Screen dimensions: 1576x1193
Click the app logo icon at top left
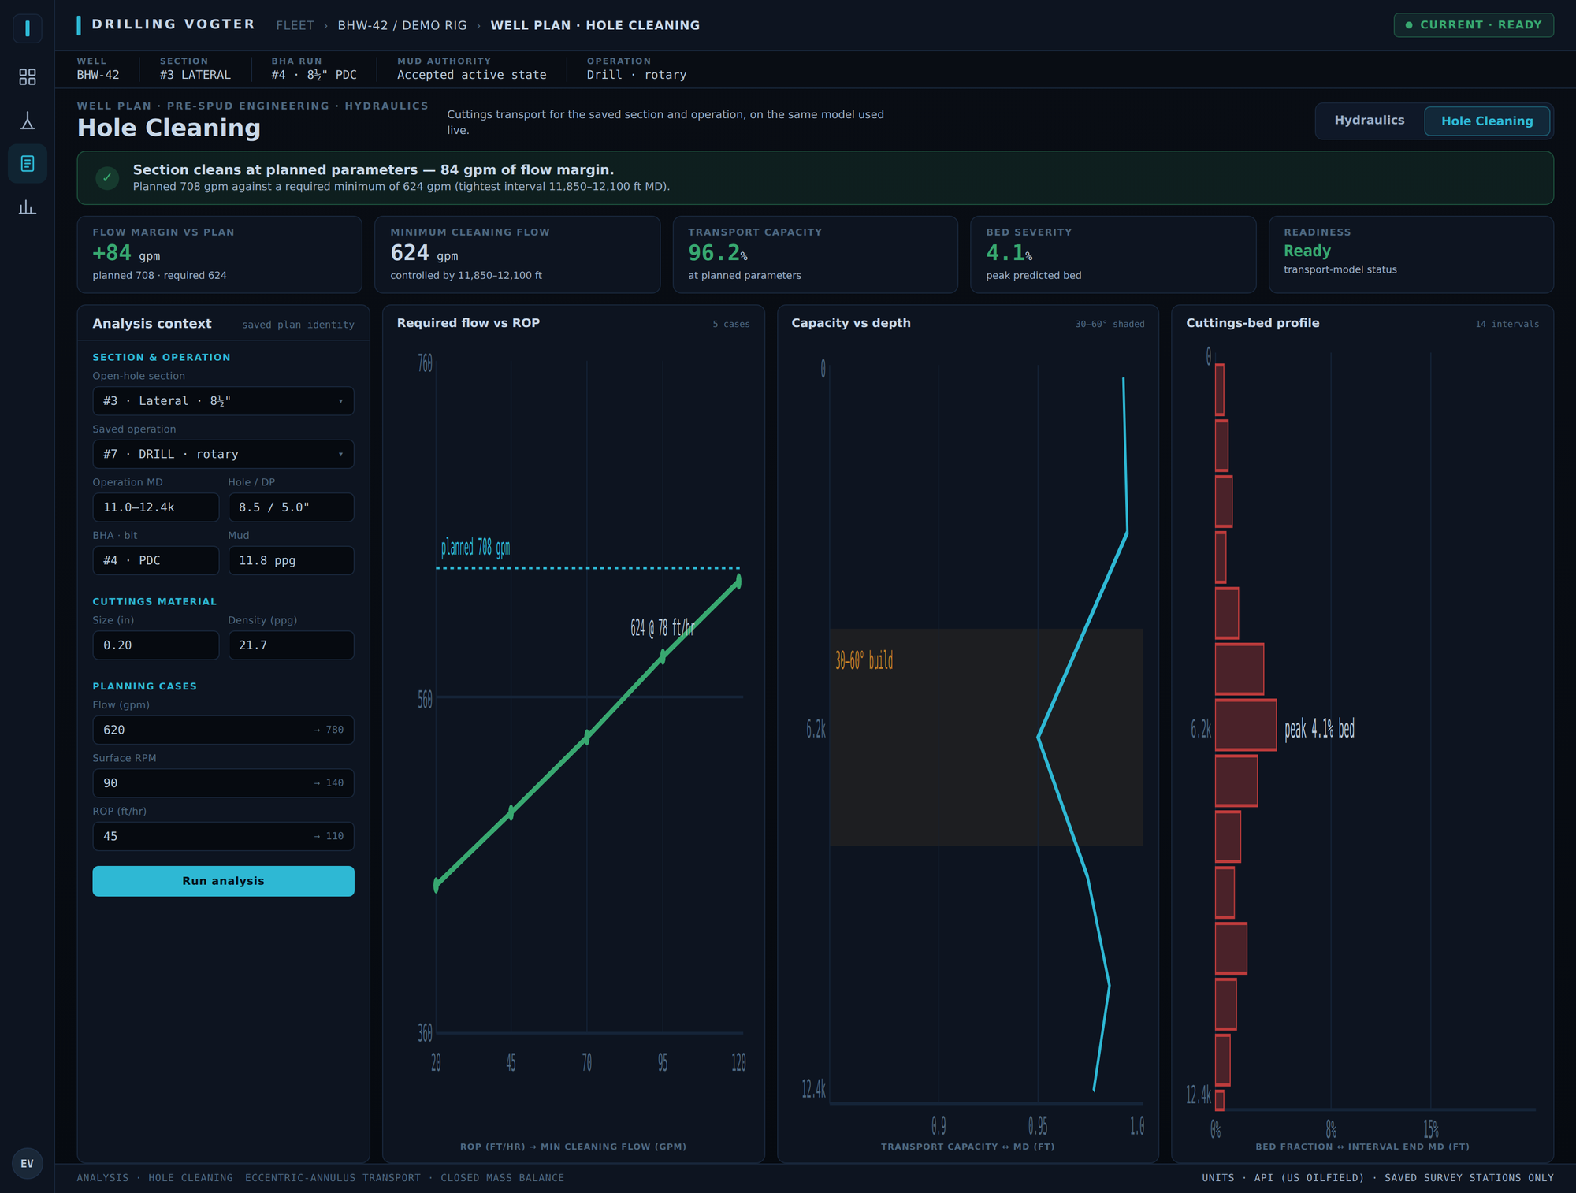pos(28,28)
